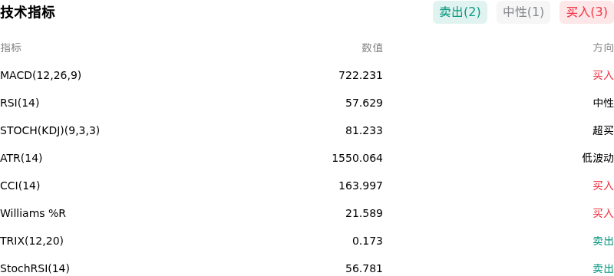This screenshot has width=614, height=276.
Task: Click the 指标 column header
Action: [x=11, y=48]
